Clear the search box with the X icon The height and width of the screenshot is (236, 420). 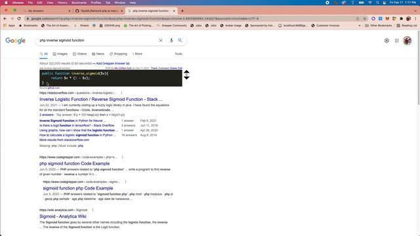point(161,41)
